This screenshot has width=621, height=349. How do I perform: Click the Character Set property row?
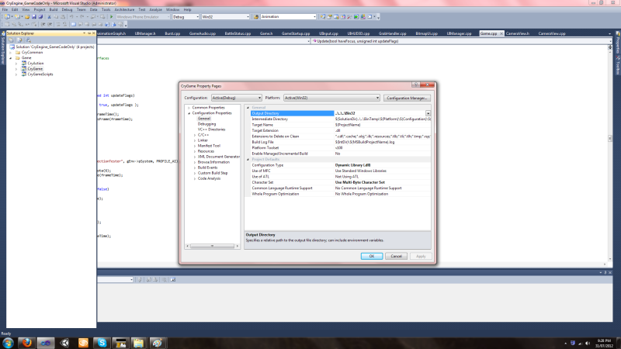(x=341, y=182)
